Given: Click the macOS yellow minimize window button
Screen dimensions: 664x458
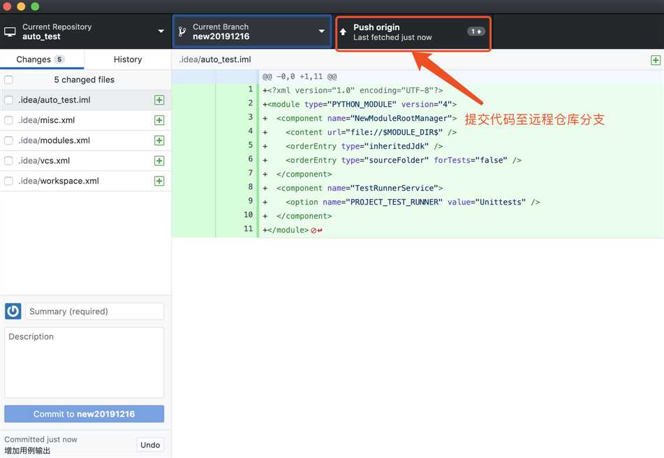Looking at the screenshot, I should pyautogui.click(x=21, y=6).
